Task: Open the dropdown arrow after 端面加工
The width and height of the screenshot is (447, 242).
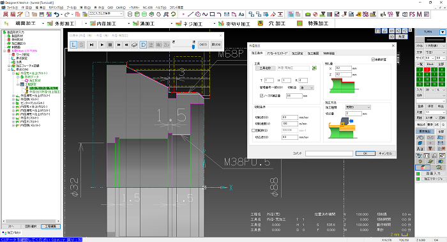Action: coord(43,24)
